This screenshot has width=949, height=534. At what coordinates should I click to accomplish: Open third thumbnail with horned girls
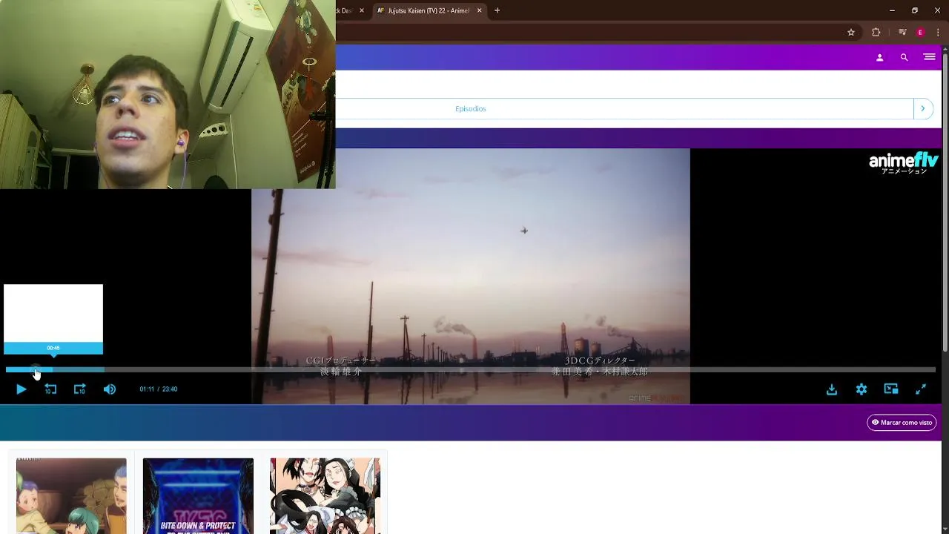pyautogui.click(x=325, y=495)
